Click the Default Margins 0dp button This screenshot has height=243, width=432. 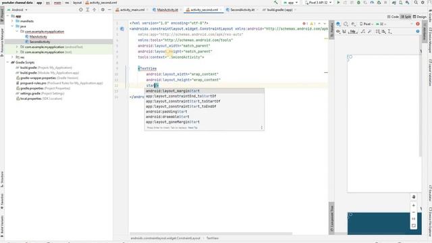click(353, 32)
